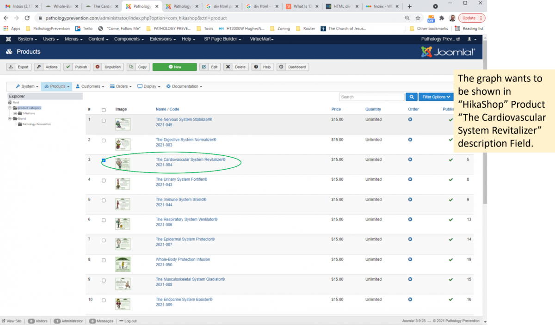This screenshot has width=555, height=325.
Task: Uncheck the Cardiovascular System Revitalizer checkbox
Action: click(x=104, y=160)
